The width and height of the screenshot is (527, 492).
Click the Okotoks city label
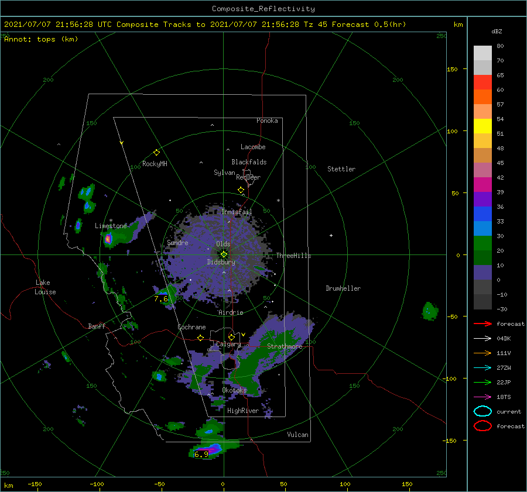(x=234, y=390)
